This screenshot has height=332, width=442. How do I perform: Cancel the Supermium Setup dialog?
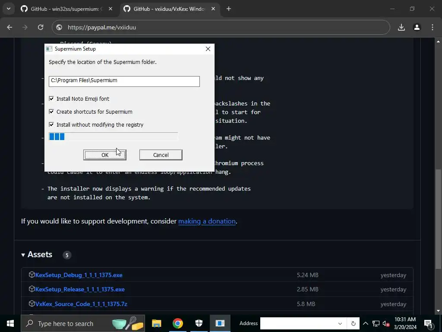point(161,155)
